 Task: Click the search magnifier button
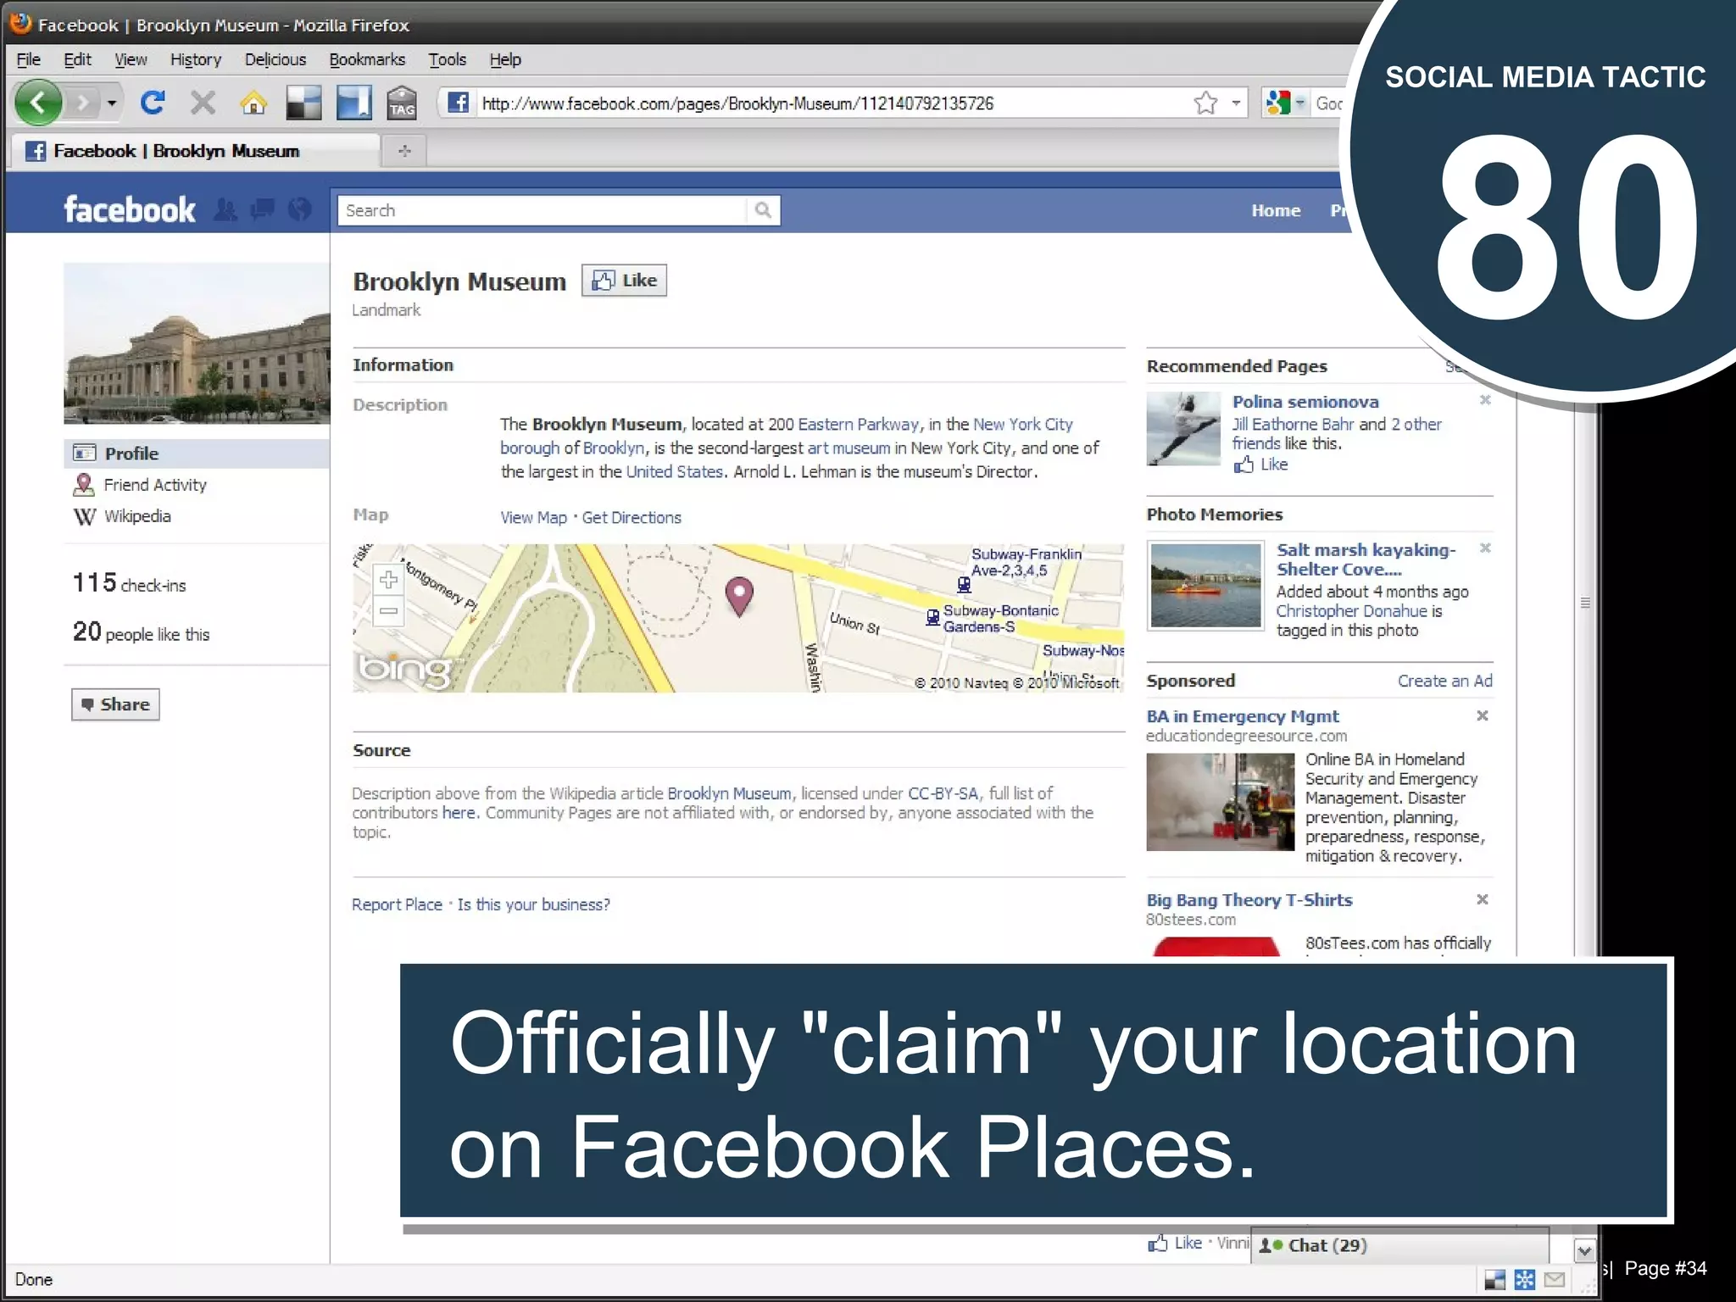763,210
